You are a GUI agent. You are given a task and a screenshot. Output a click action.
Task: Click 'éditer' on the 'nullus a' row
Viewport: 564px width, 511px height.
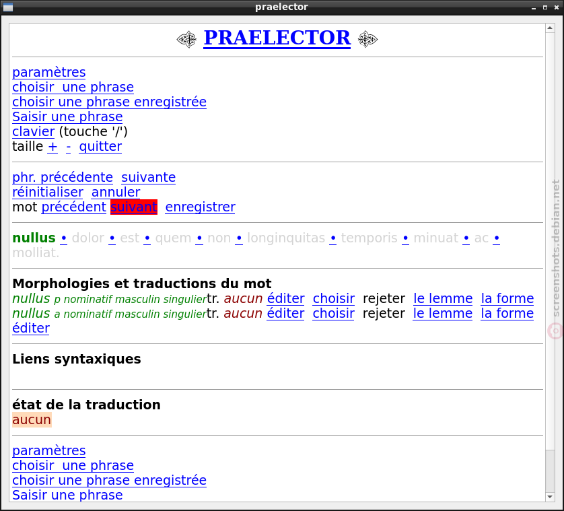click(x=285, y=314)
